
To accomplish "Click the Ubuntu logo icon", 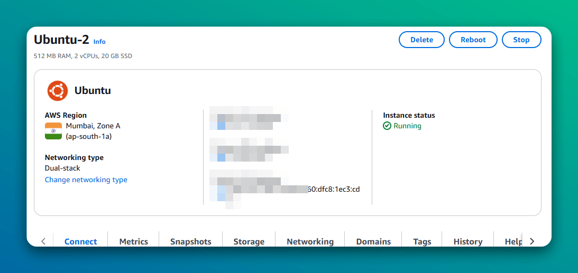I will click(x=57, y=91).
